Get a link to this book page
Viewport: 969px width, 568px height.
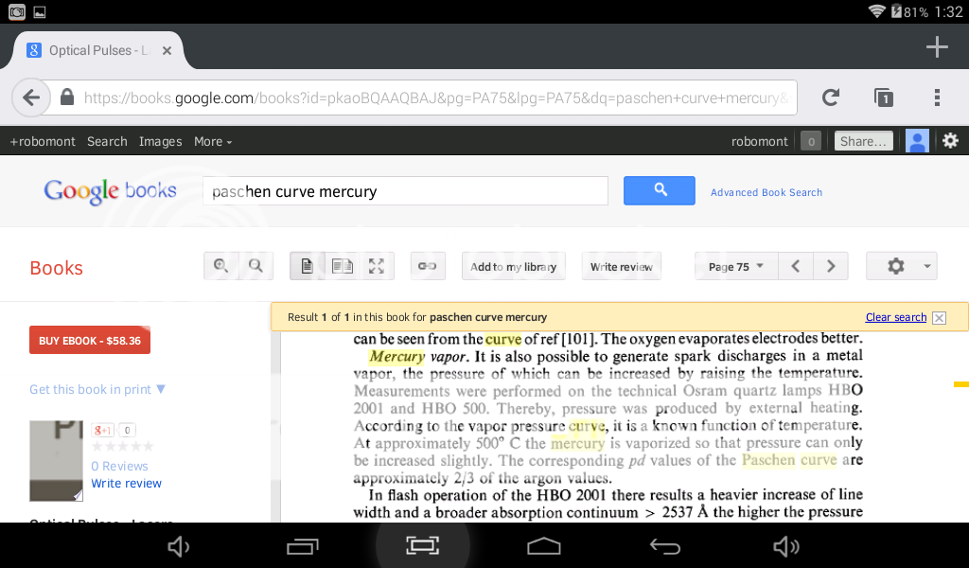(428, 266)
